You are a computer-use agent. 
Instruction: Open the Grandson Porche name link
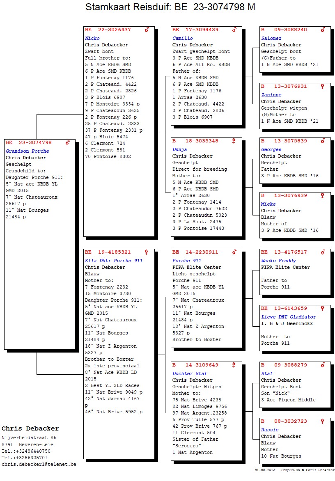pos(27,151)
